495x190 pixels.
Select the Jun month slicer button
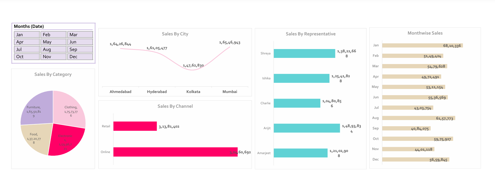[80, 42]
